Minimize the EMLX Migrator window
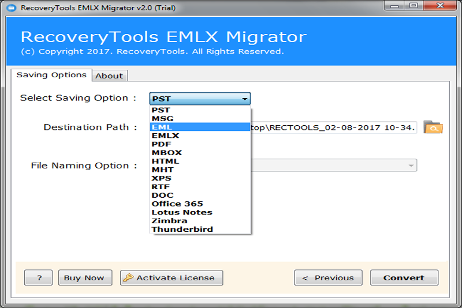 click(x=394, y=6)
